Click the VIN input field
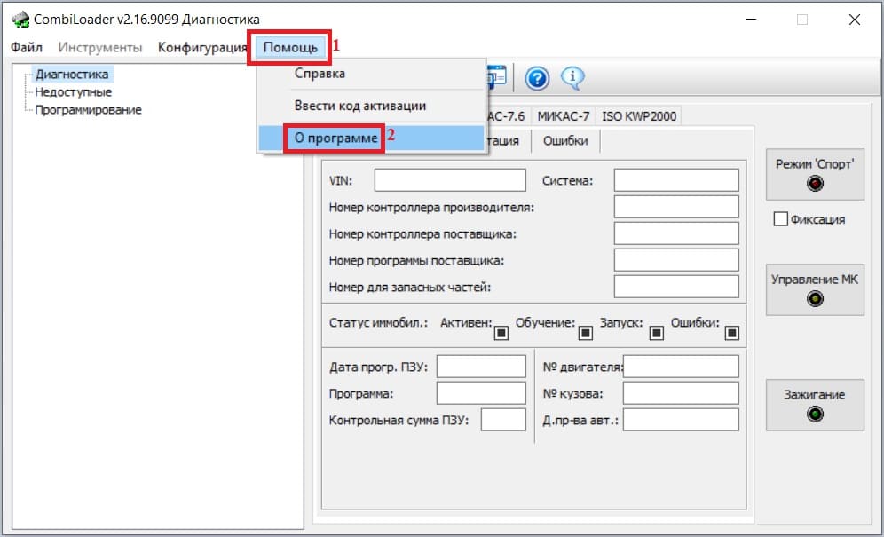 click(x=450, y=181)
